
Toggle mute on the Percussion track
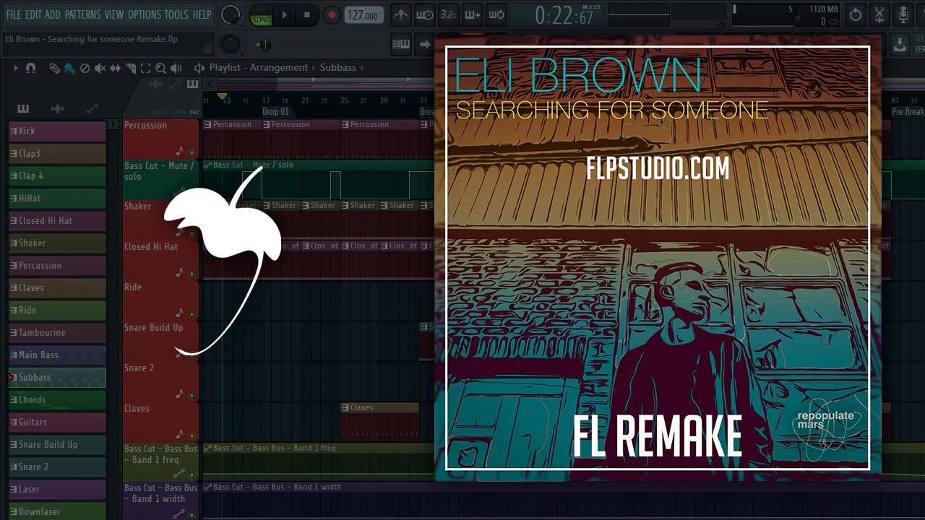click(192, 152)
